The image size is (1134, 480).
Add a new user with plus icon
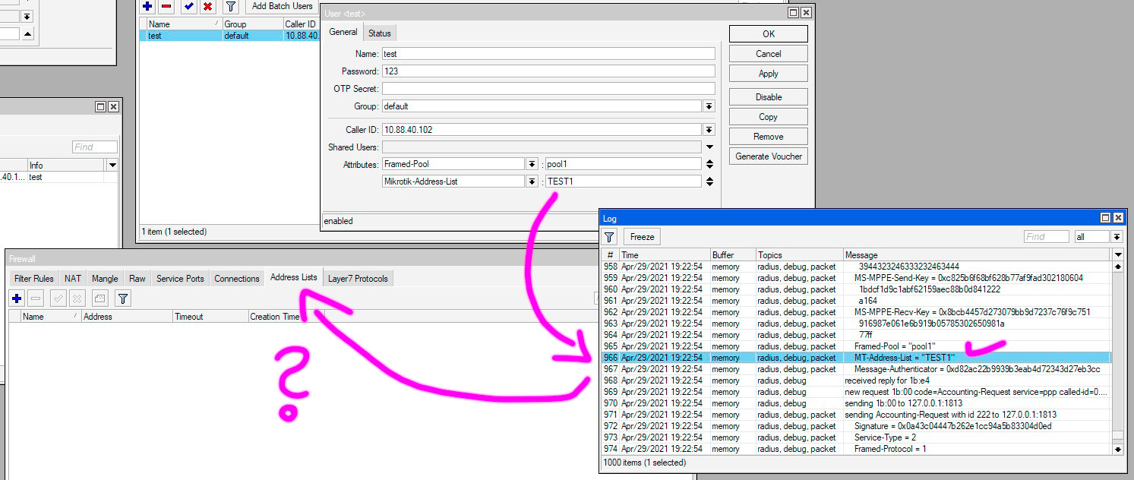pos(147,6)
